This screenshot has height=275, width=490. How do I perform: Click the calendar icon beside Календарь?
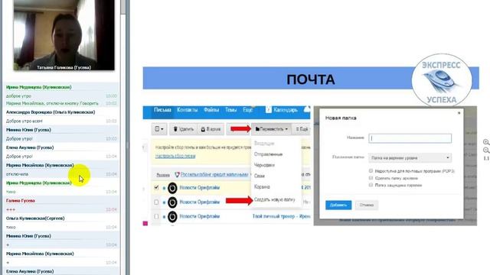[269, 110]
